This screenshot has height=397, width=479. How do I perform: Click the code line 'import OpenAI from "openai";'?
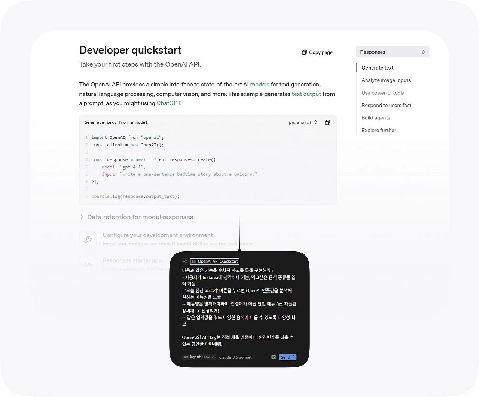click(128, 138)
